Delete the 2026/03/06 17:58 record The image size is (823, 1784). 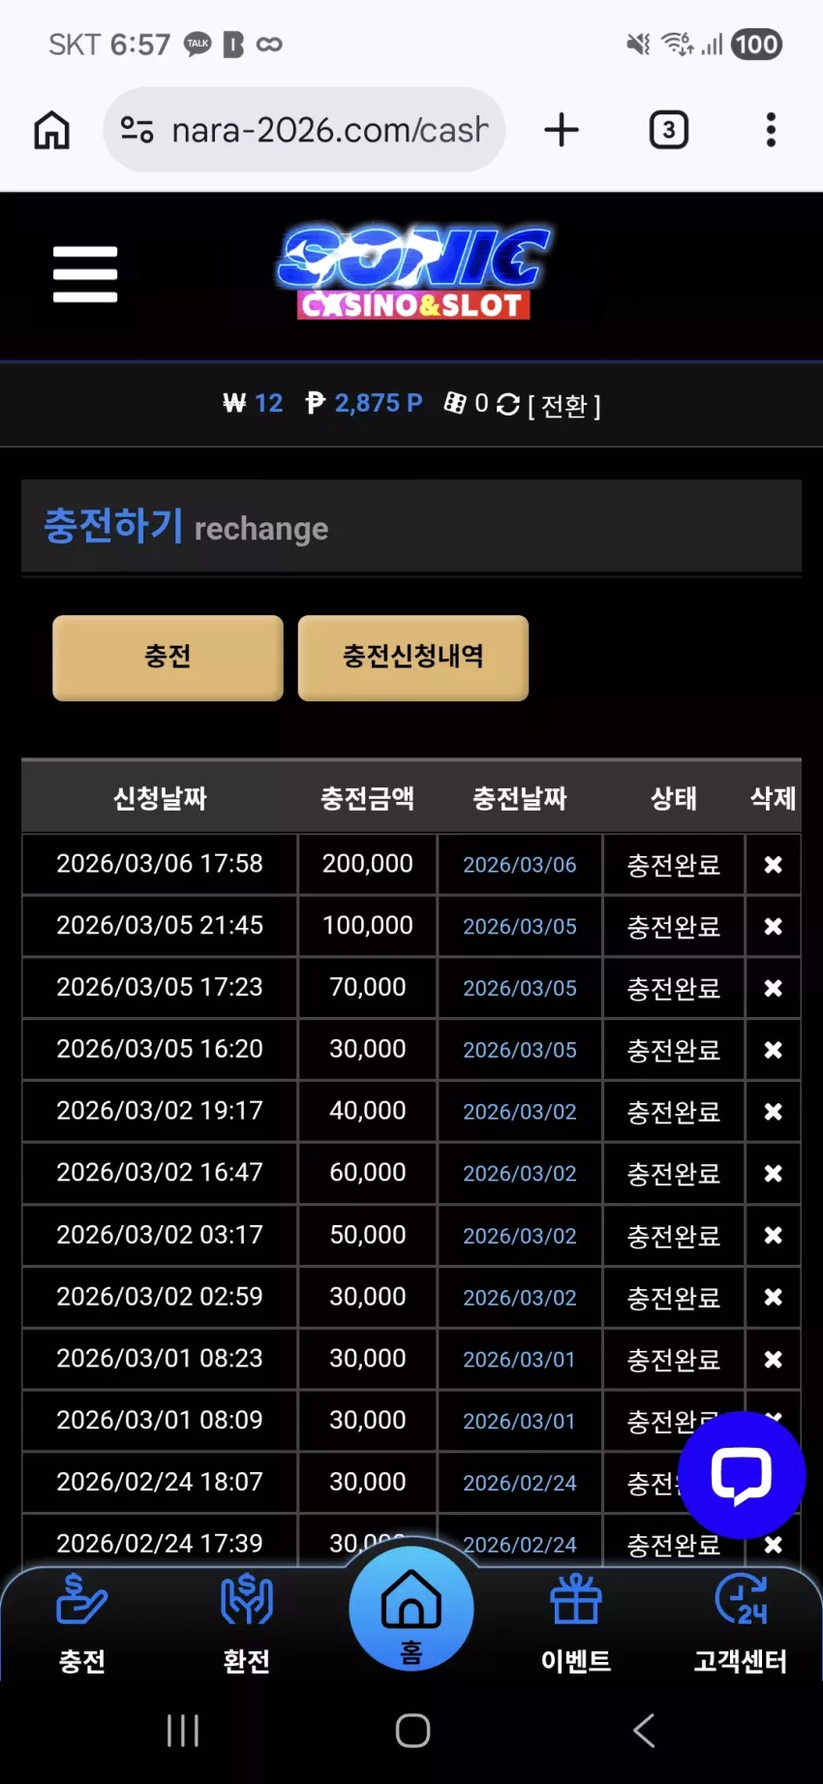pyautogui.click(x=773, y=865)
